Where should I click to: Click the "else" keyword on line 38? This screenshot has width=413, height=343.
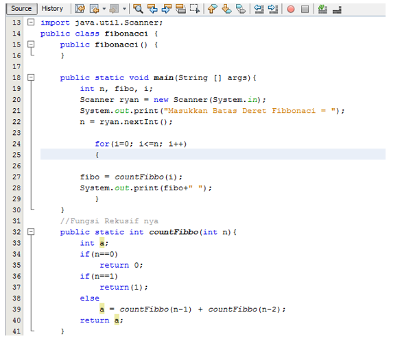(90, 298)
